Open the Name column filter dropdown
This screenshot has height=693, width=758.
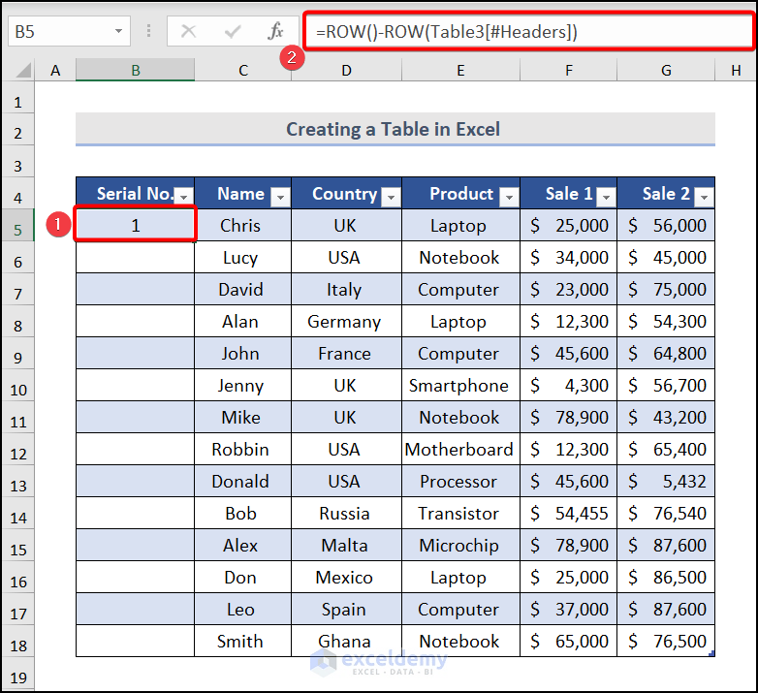pyautogui.click(x=280, y=197)
